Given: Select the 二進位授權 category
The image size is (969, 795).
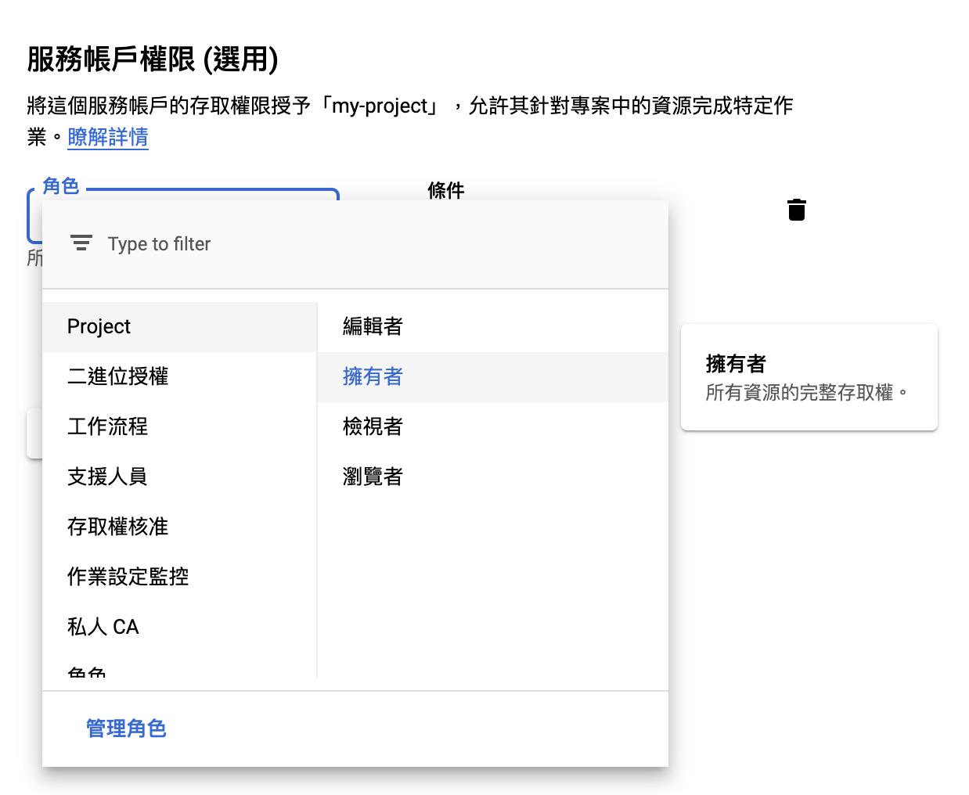Looking at the screenshot, I should (180, 376).
